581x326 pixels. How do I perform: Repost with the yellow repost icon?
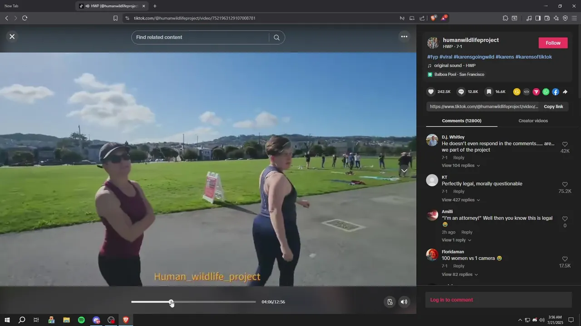point(517,92)
